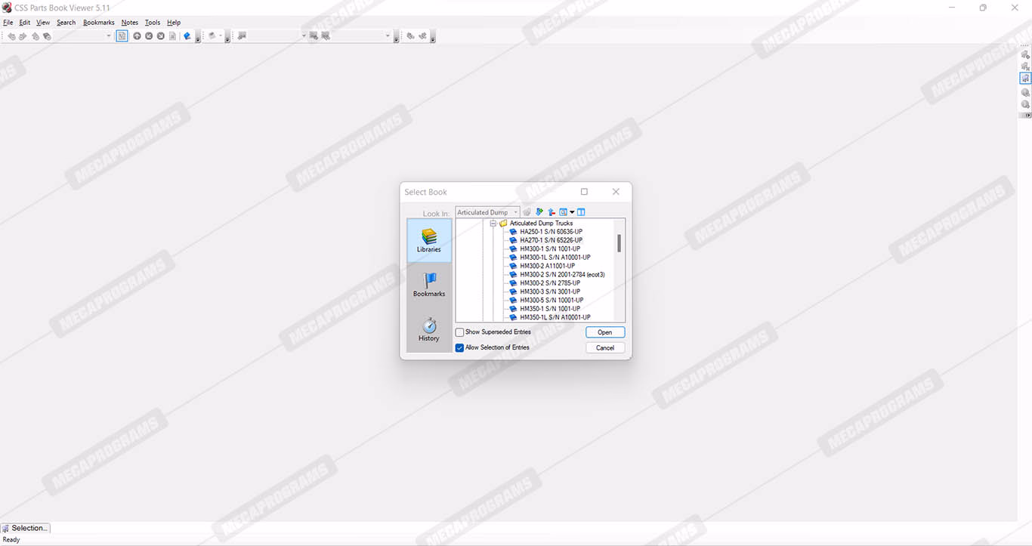This screenshot has width=1032, height=546.
Task: Open the File menu
Action: coord(8,23)
